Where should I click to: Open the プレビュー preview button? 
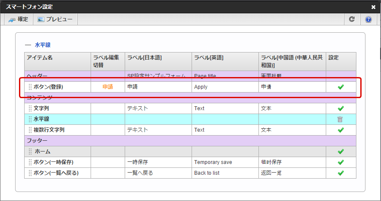click(x=55, y=19)
